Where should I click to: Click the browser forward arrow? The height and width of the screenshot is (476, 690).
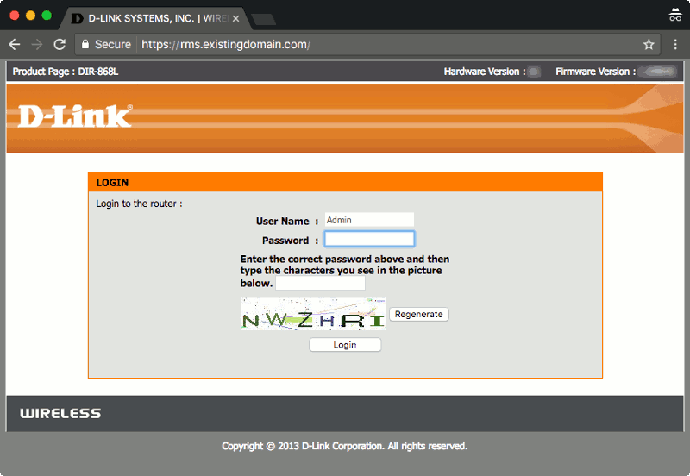(x=37, y=45)
